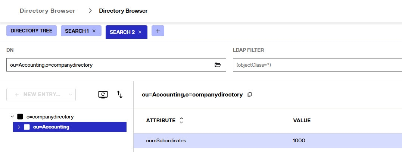Check the o=companydirectory black checkbox
The height and width of the screenshot is (152, 402).
click(20, 117)
